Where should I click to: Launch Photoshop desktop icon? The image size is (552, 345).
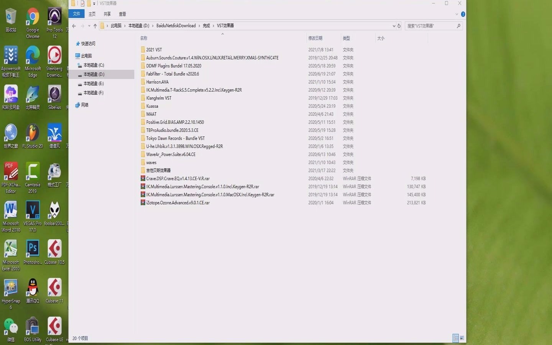pos(33,252)
